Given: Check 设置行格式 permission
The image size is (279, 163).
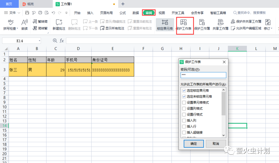Looking at the screenshot, I should click(x=184, y=115).
